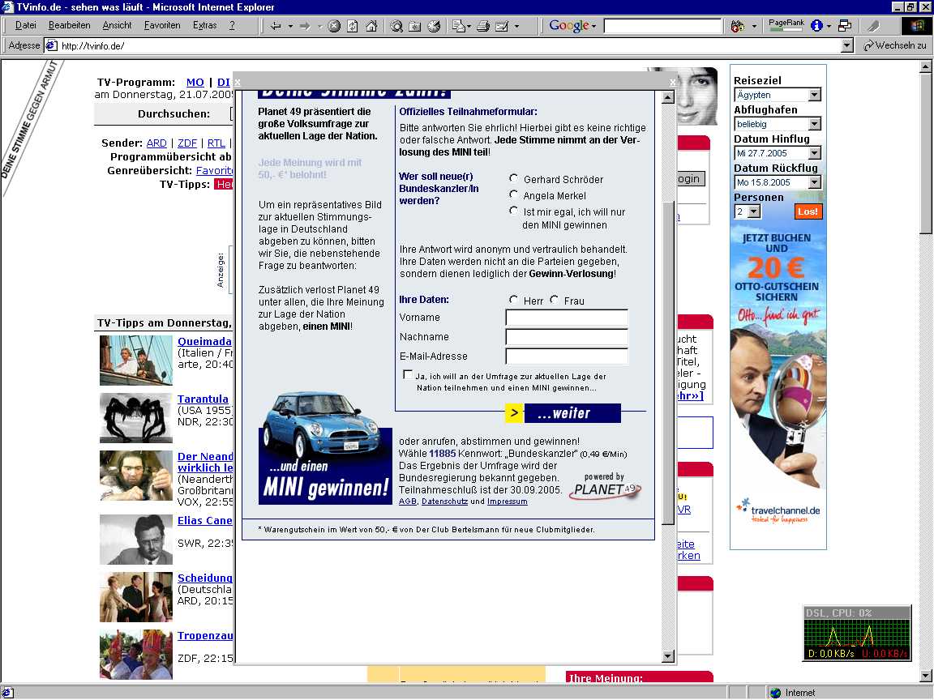Open the Back button history arrow
This screenshot has width=934, height=700.
pyautogui.click(x=290, y=26)
